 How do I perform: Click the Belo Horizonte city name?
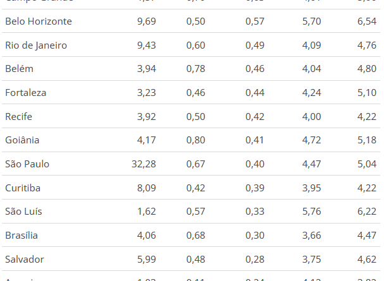point(38,21)
